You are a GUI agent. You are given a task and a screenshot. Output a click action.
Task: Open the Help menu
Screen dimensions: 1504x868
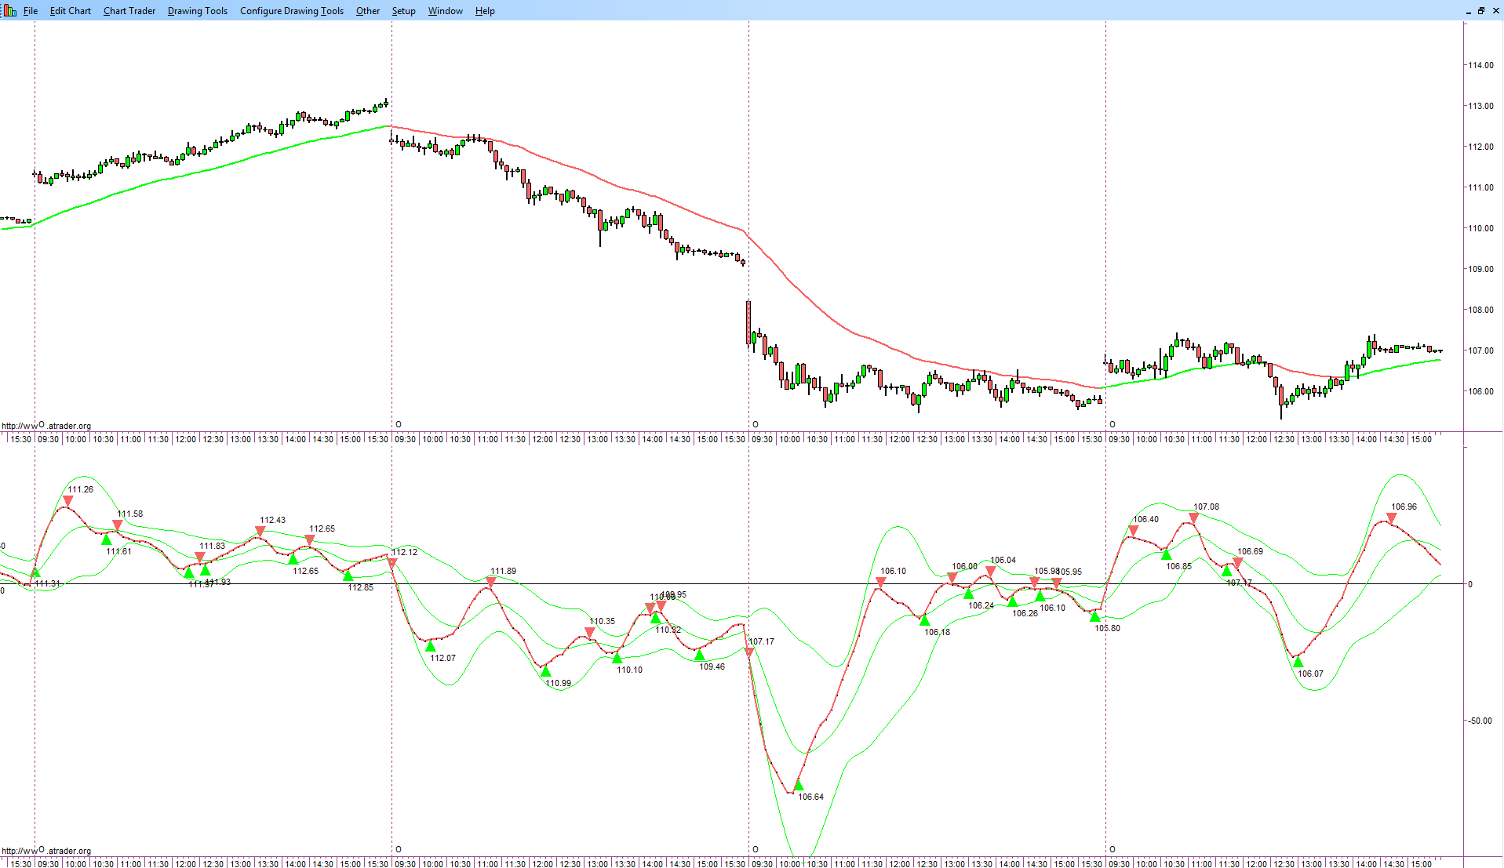[485, 11]
